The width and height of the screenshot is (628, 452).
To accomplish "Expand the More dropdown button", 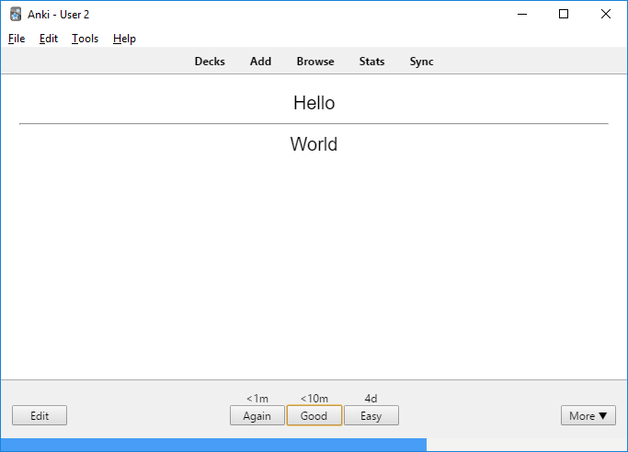I will [588, 416].
